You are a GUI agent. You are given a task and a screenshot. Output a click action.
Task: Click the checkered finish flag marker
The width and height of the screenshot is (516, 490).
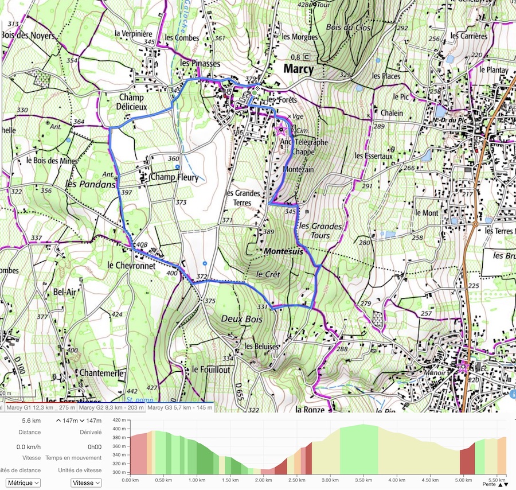coord(258,88)
